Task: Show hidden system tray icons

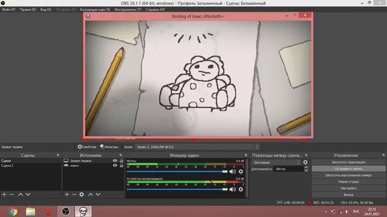Action: [327, 212]
